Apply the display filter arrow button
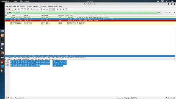This screenshot has width=176, height=99. [161, 13]
